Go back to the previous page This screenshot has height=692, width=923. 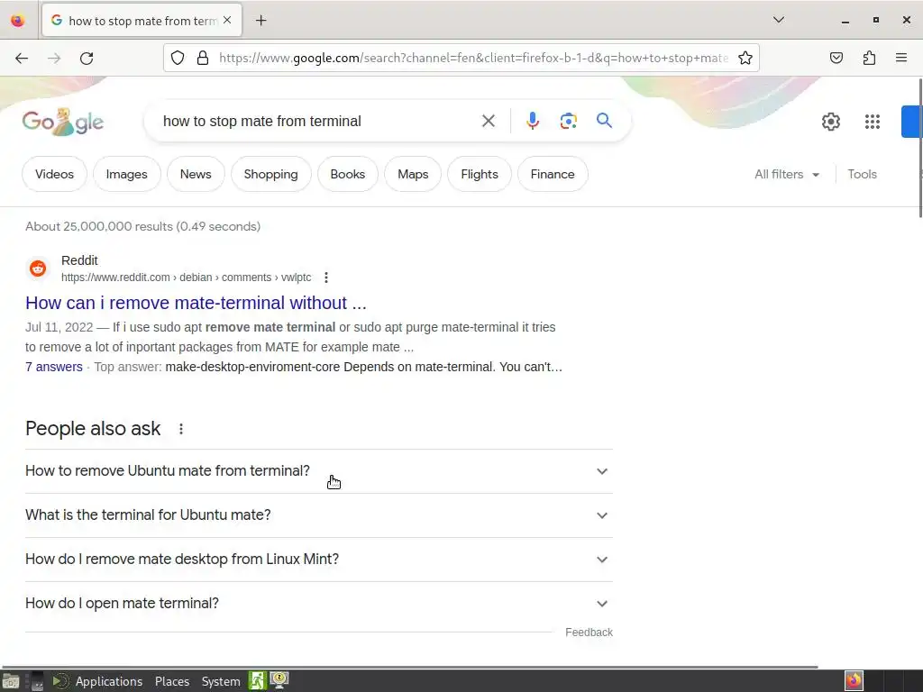22,58
